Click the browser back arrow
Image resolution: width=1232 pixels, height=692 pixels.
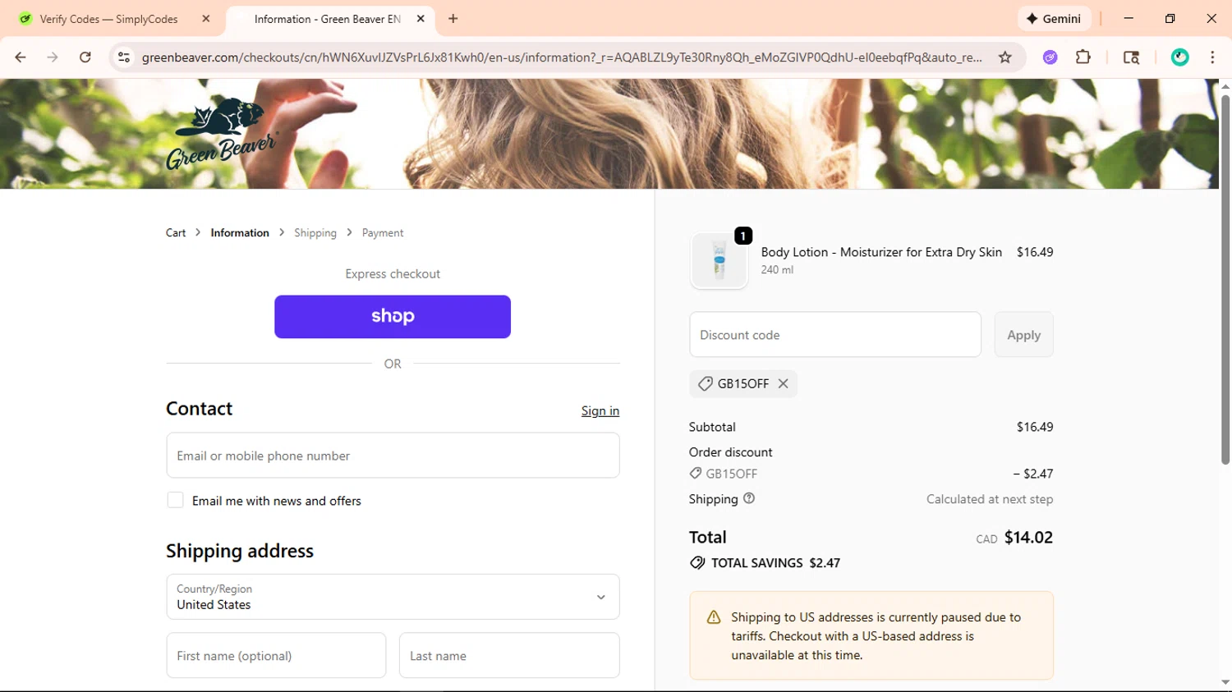point(21,57)
